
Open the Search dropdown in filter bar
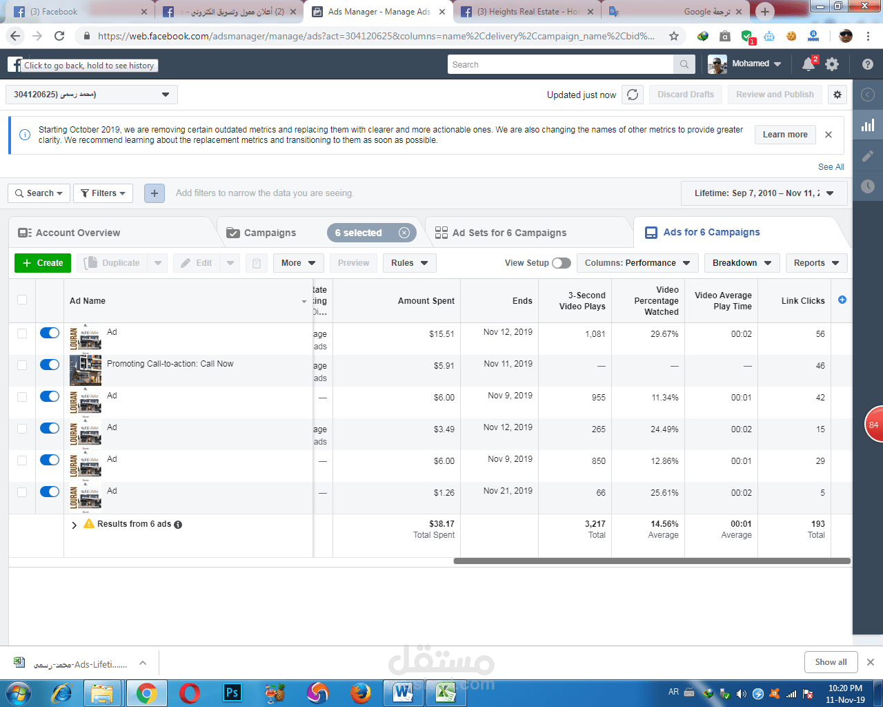[x=39, y=193]
